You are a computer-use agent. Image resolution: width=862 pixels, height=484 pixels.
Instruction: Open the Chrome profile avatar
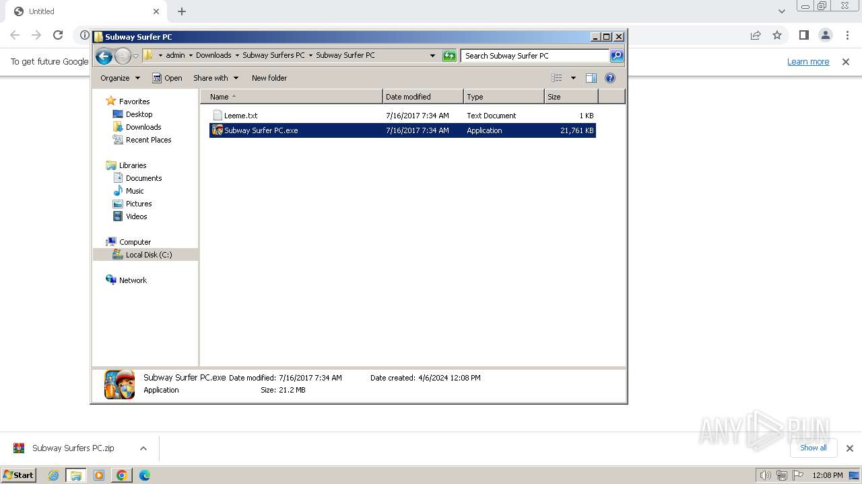826,35
